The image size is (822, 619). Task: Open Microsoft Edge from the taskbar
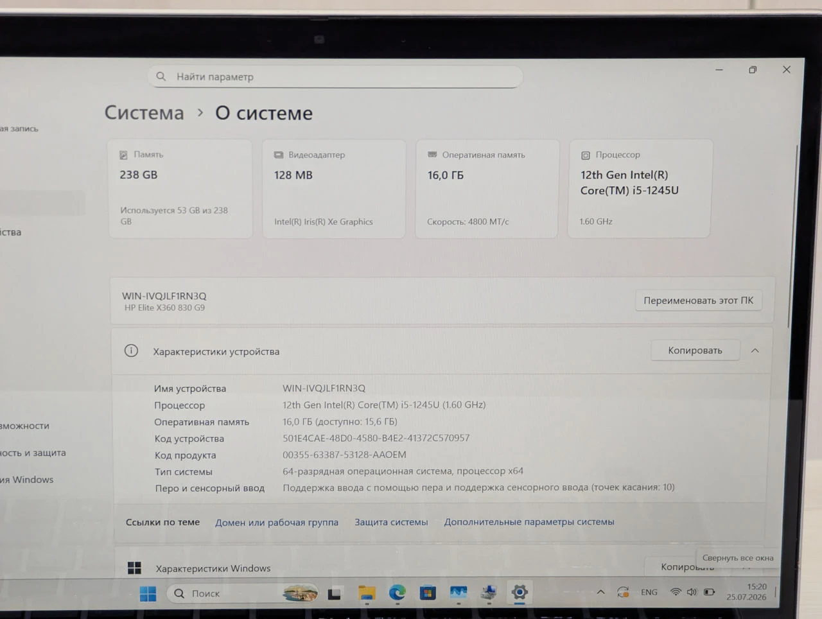(x=398, y=592)
